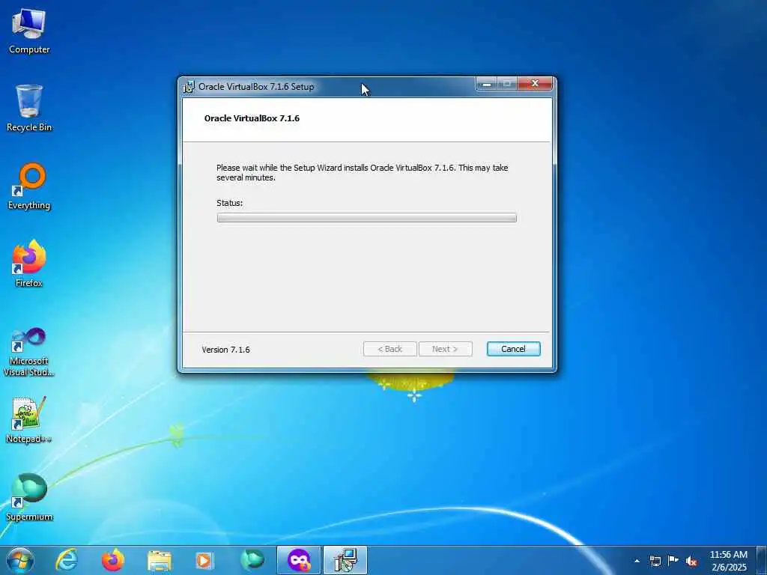Click the disabled Next button
The width and height of the screenshot is (767, 575).
tap(445, 349)
